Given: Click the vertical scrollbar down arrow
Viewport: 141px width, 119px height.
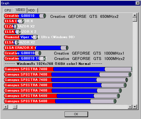Looking at the screenshot, I should [135, 107].
